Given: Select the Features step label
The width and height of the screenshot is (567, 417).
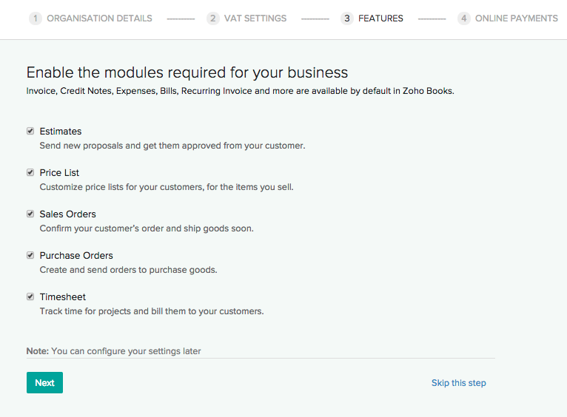Looking at the screenshot, I should (x=380, y=18).
